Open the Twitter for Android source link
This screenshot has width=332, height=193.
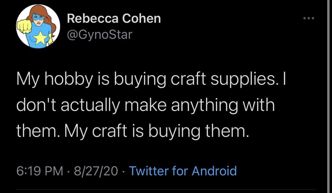tap(183, 171)
